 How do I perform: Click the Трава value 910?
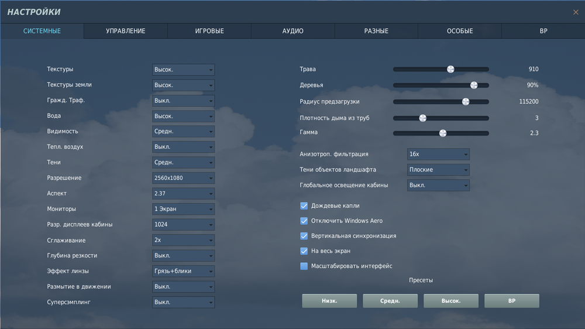coord(534,69)
